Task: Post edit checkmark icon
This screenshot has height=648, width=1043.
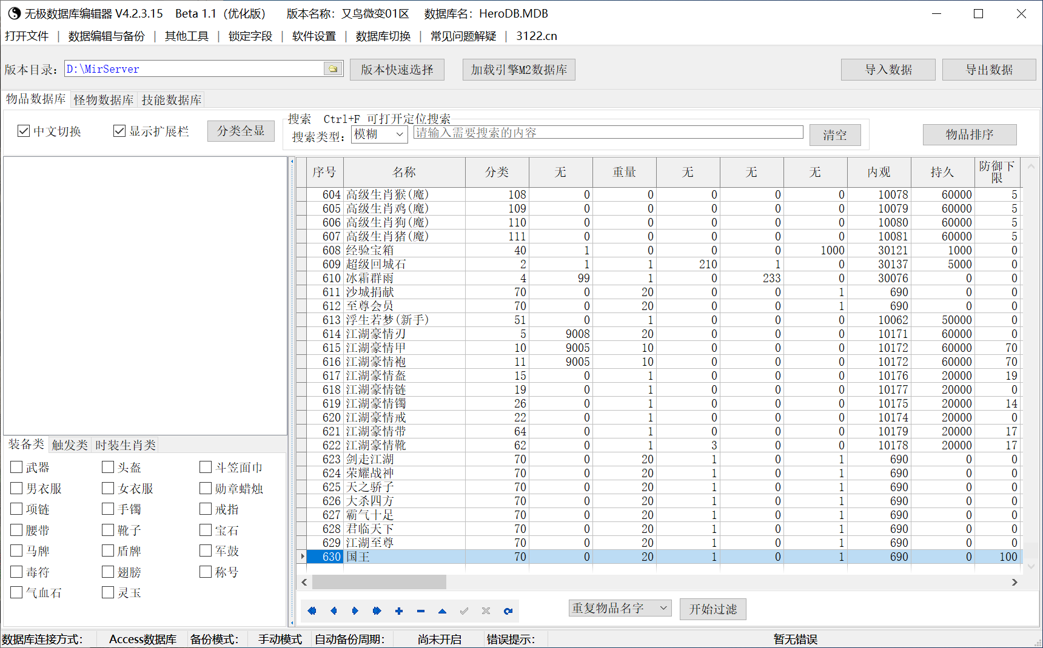Action: click(464, 611)
